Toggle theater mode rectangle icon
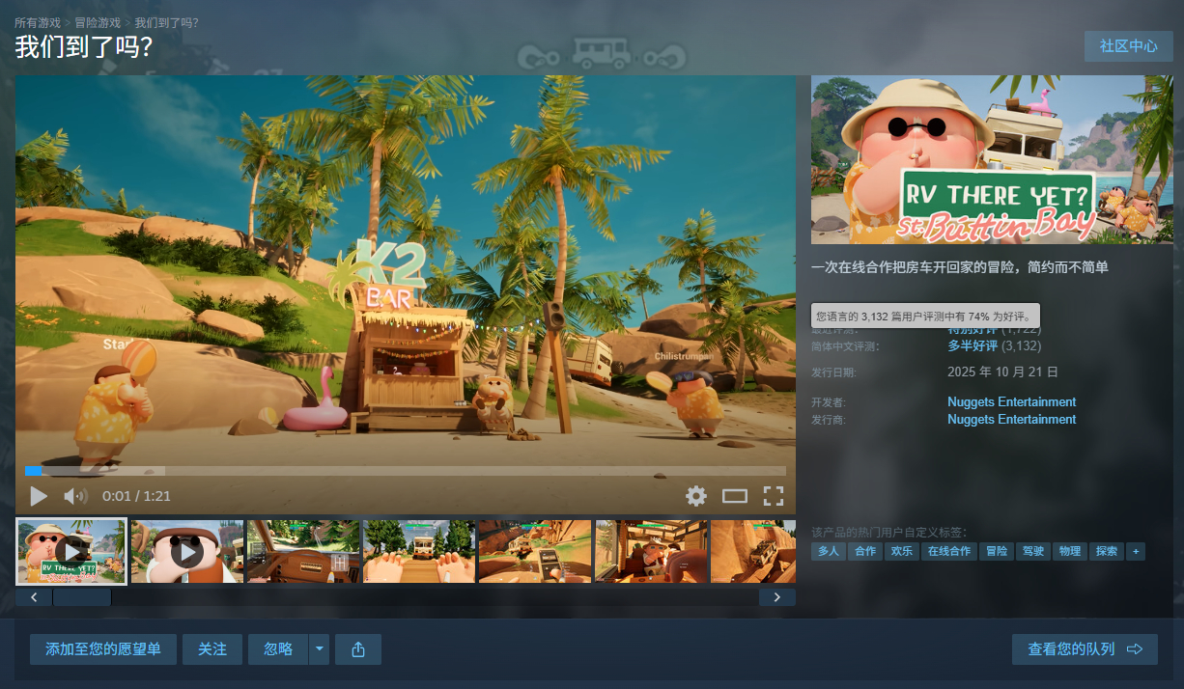This screenshot has height=689, width=1184. [735, 496]
